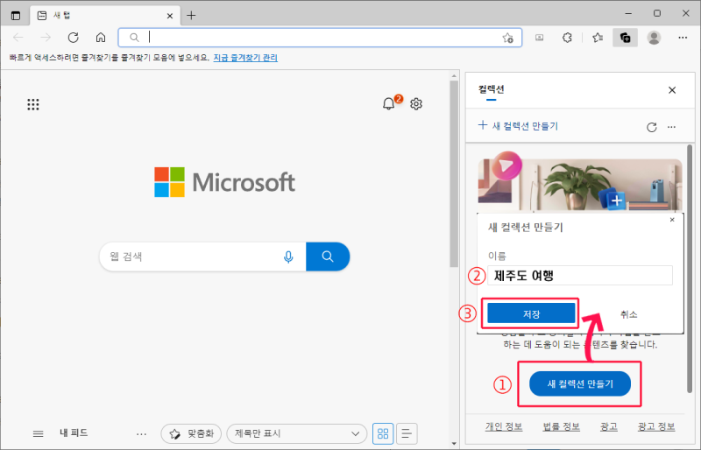This screenshot has height=450, width=701.
Task: Click the 저장 button
Action: click(x=531, y=313)
